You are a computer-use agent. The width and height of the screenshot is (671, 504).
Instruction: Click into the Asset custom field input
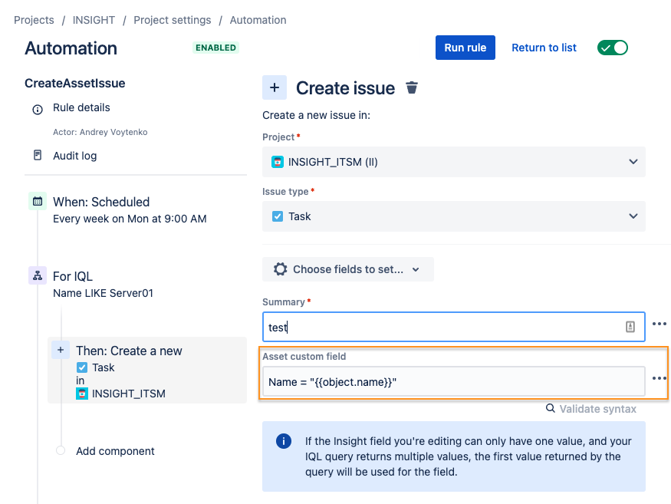coord(454,381)
